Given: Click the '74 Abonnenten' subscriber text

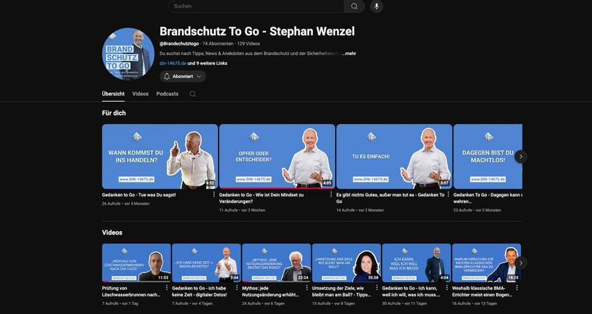Looking at the screenshot, I should tap(218, 44).
